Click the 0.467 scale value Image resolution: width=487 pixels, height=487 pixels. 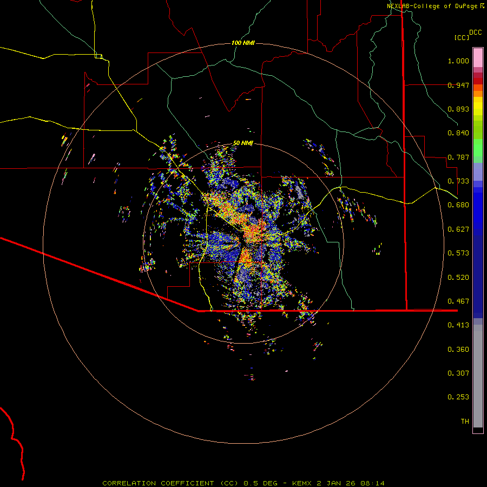tap(458, 301)
